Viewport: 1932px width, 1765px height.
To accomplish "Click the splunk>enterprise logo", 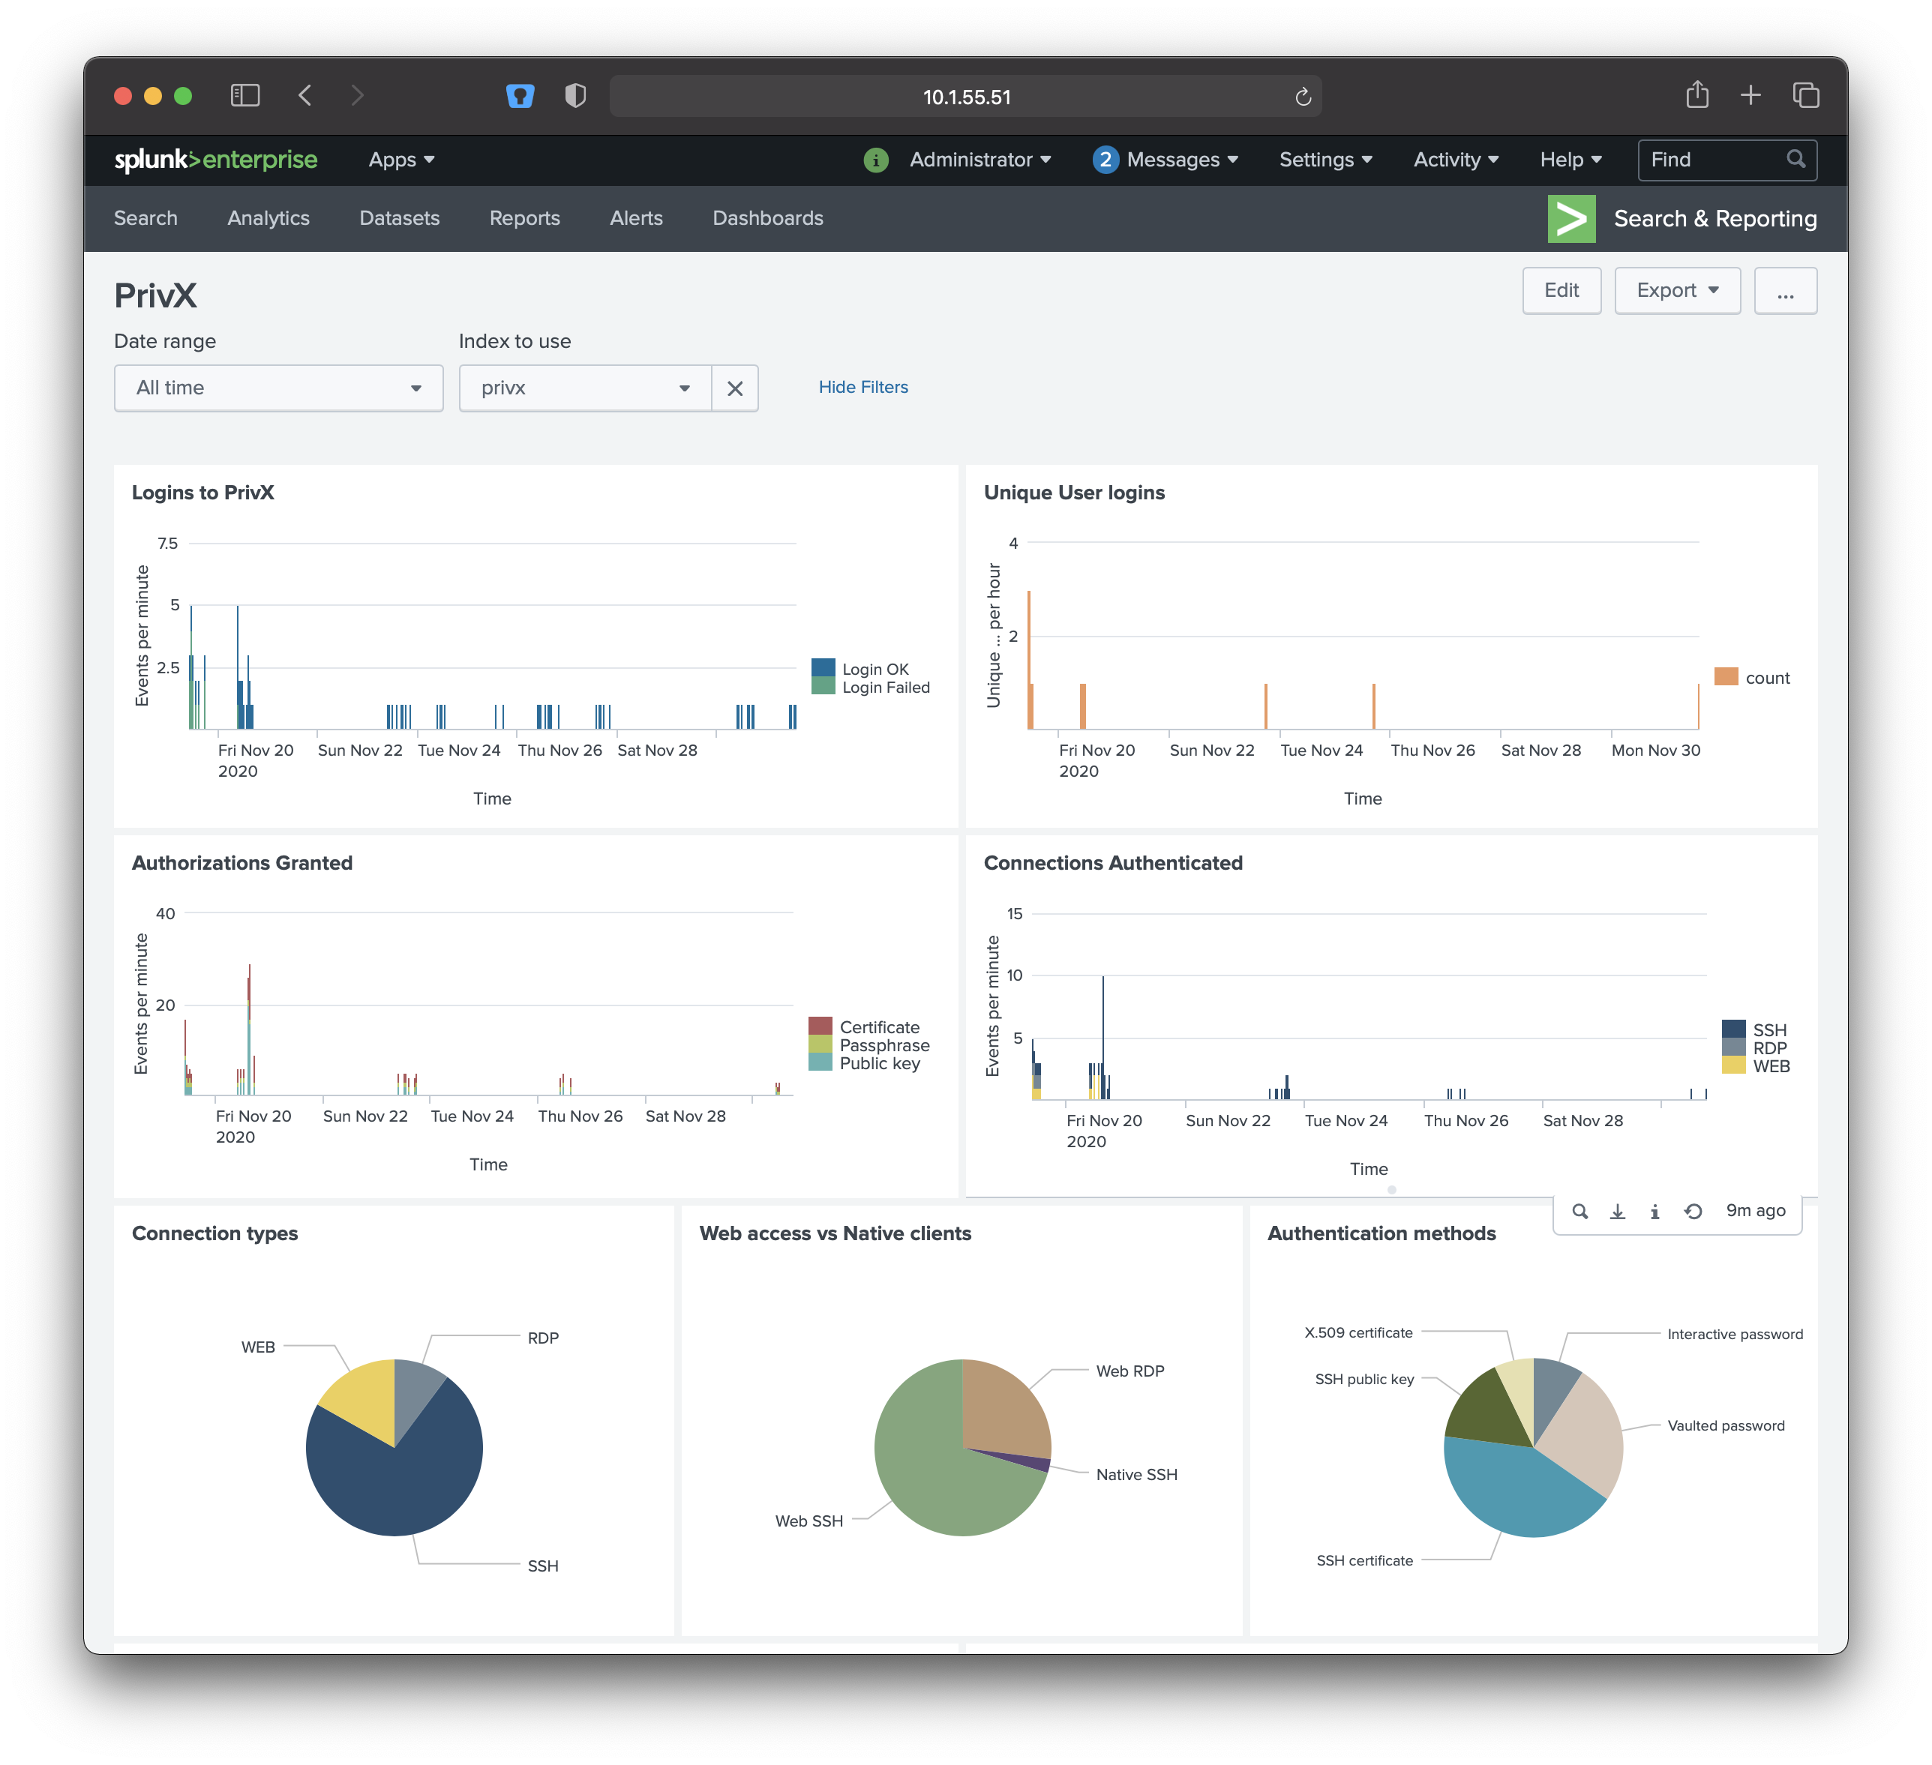I will (x=216, y=160).
